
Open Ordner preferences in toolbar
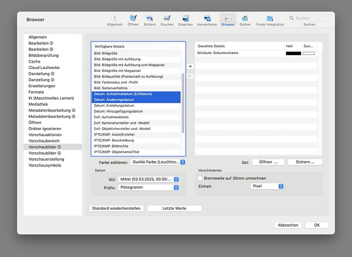tap(245, 21)
